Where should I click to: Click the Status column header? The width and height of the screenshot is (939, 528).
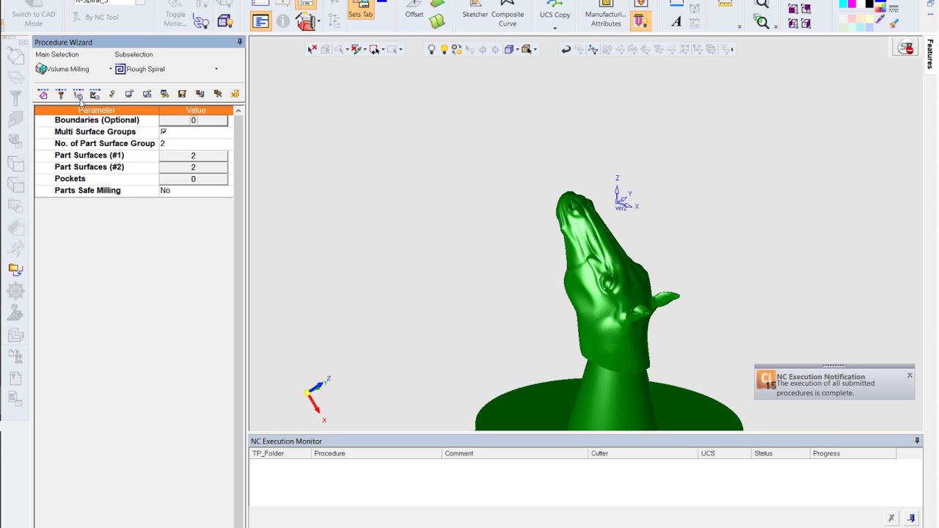click(x=779, y=453)
